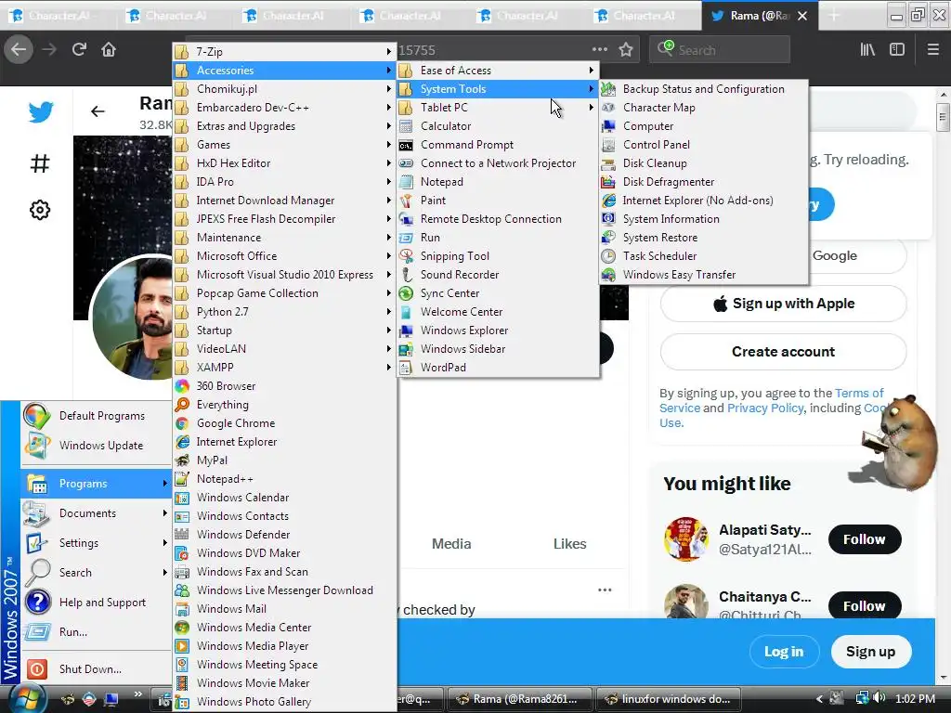Expand Tablet PC submenu
The image size is (951, 713).
[498, 108]
